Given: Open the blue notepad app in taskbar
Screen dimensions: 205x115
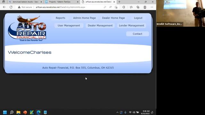Looking at the screenshot, I should click(45, 112).
